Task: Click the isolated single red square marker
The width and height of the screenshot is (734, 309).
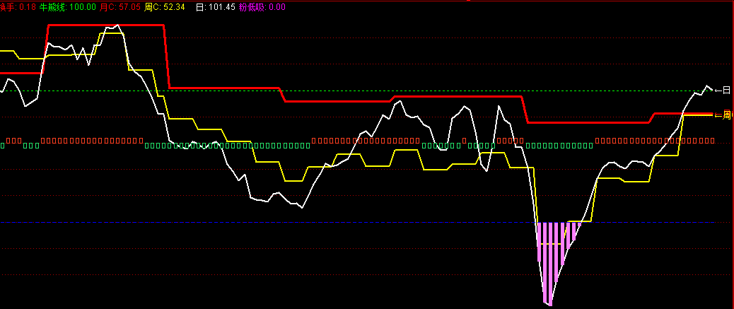Action: click(x=464, y=140)
